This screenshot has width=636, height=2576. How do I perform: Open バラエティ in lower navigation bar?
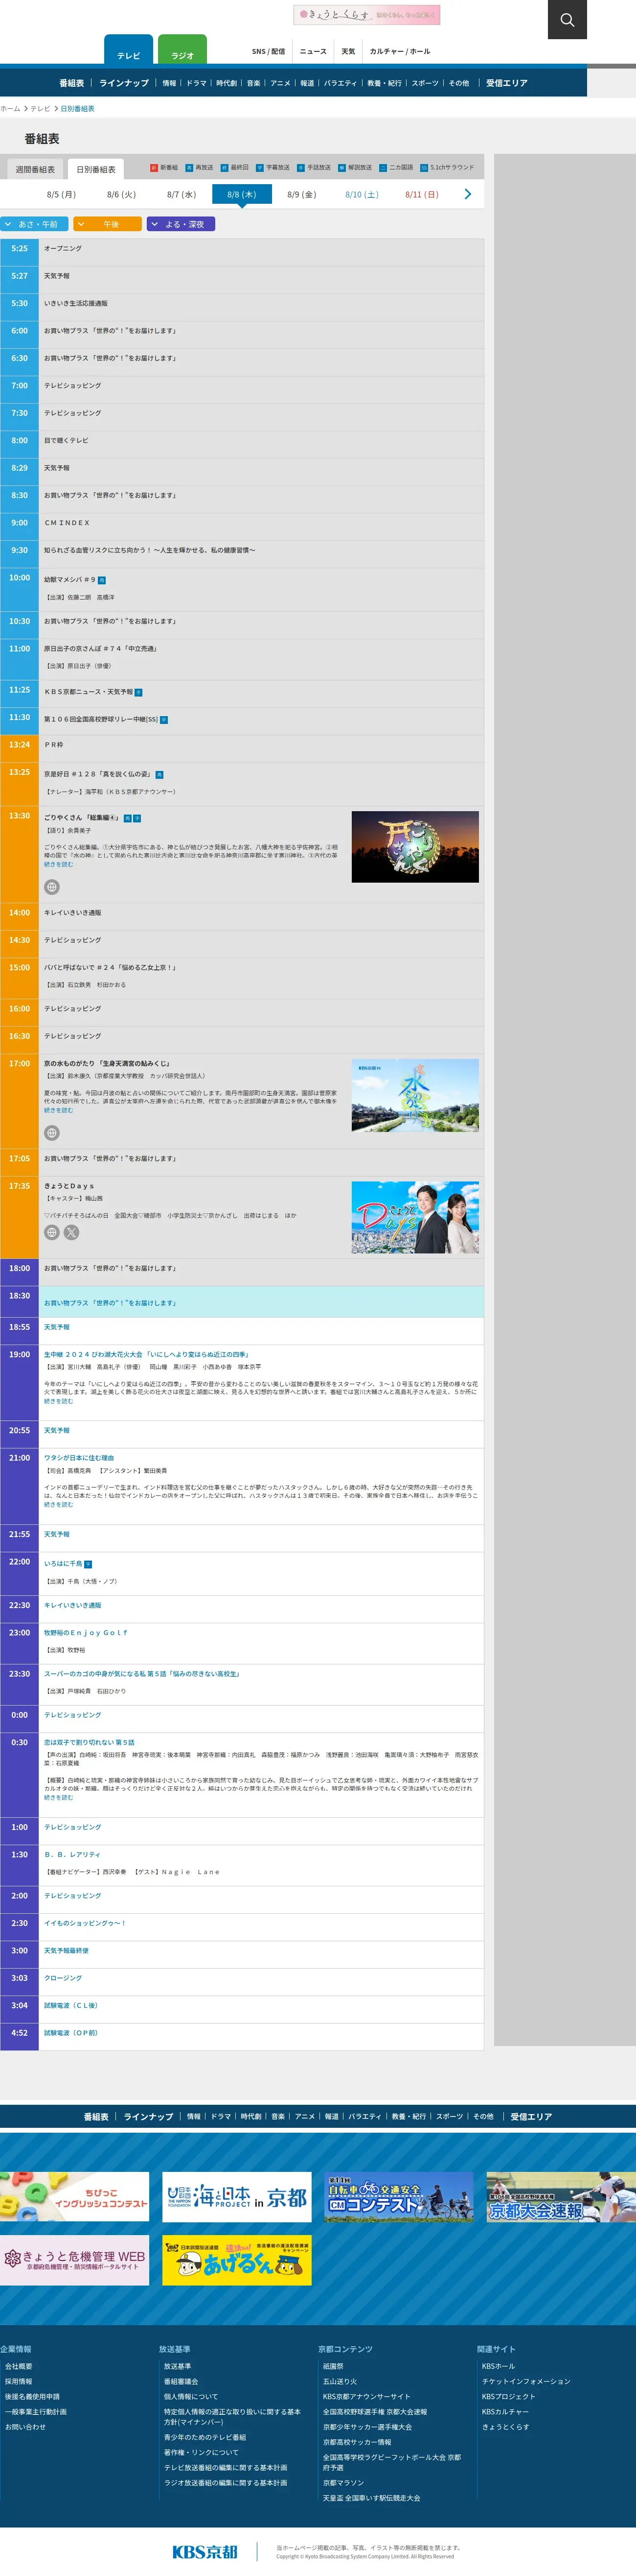(x=365, y=2117)
